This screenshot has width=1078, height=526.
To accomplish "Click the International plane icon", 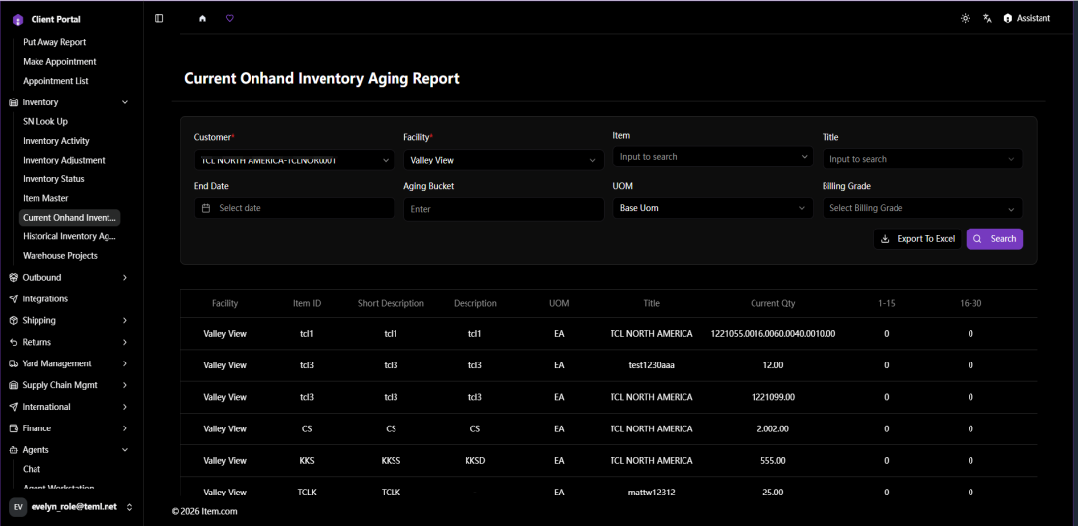I will [x=13, y=407].
